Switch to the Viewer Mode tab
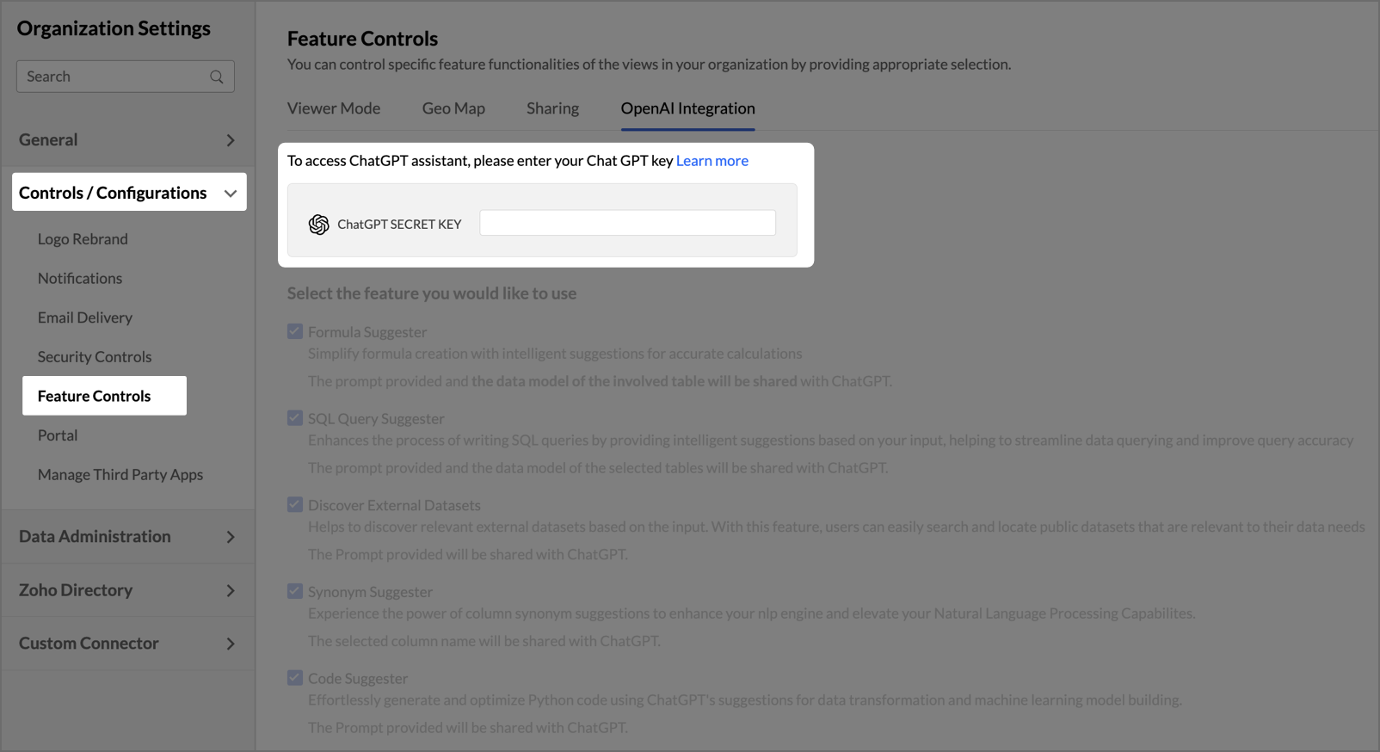 tap(334, 108)
